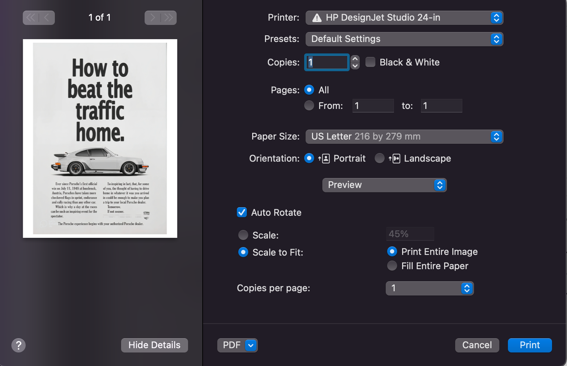567x366 pixels.
Task: Click the 'Presets:' label
Action: pos(282,39)
